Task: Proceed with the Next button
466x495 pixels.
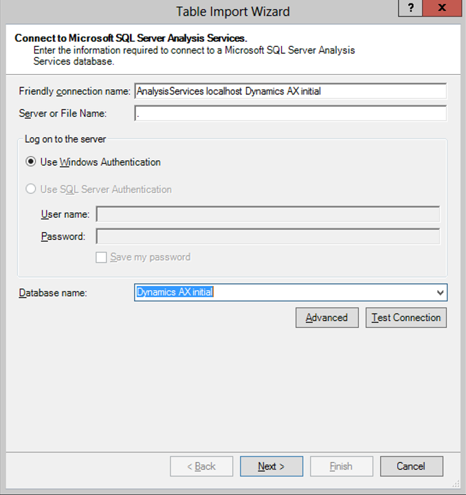Action: [271, 466]
